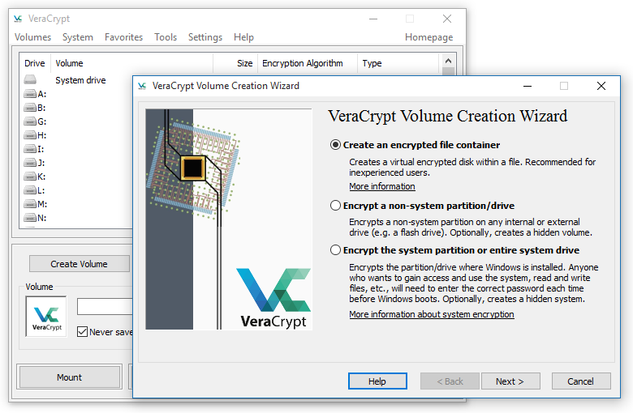Click the Next button in wizard
633x413 pixels.
tap(510, 381)
